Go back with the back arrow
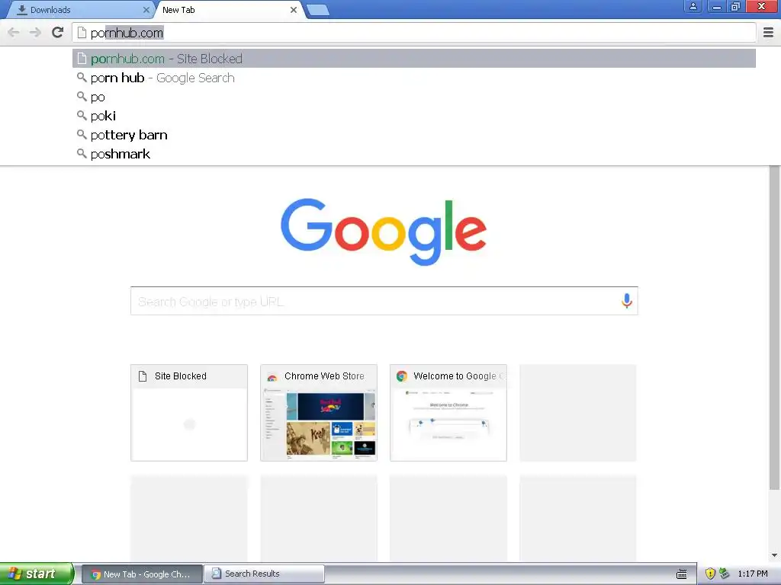This screenshot has height=585, width=781. pos(14,32)
